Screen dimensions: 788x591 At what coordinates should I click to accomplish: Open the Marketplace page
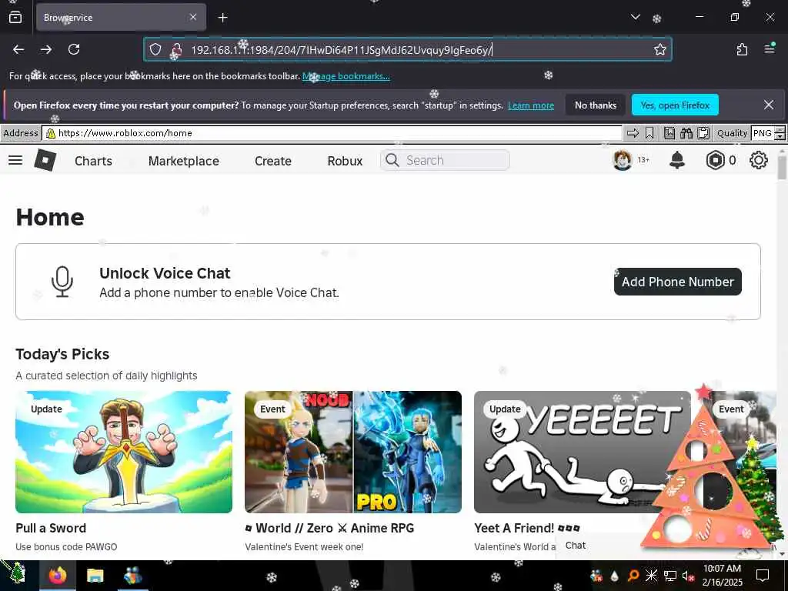183,161
